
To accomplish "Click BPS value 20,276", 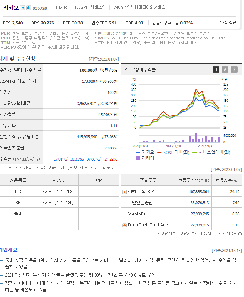I will [x=47, y=23].
